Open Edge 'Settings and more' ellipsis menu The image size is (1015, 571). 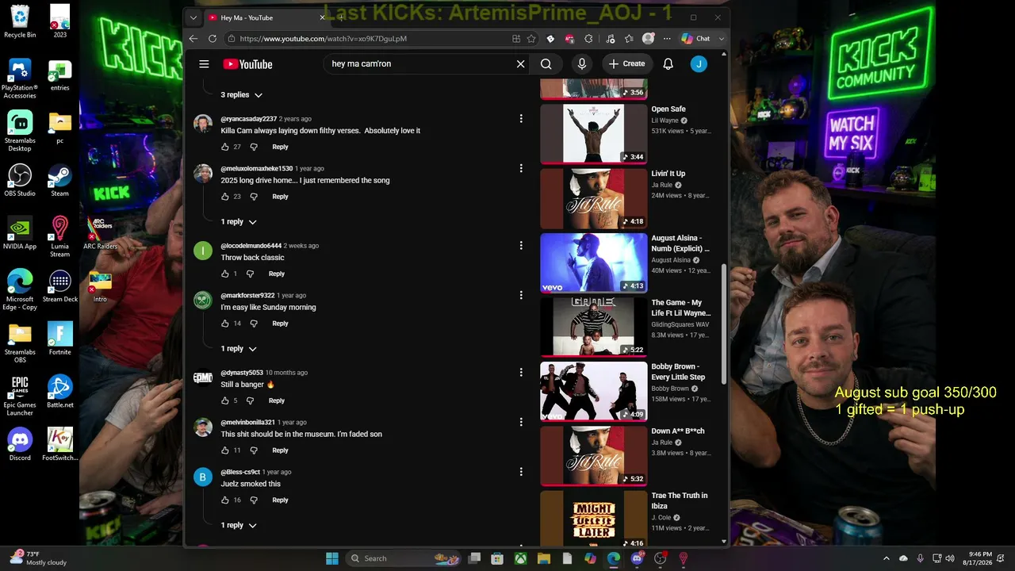coord(667,38)
